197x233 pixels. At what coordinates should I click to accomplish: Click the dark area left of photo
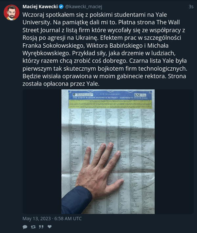[42, 151]
